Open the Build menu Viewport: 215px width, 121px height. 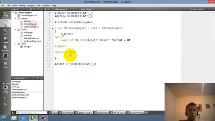(14, 5)
